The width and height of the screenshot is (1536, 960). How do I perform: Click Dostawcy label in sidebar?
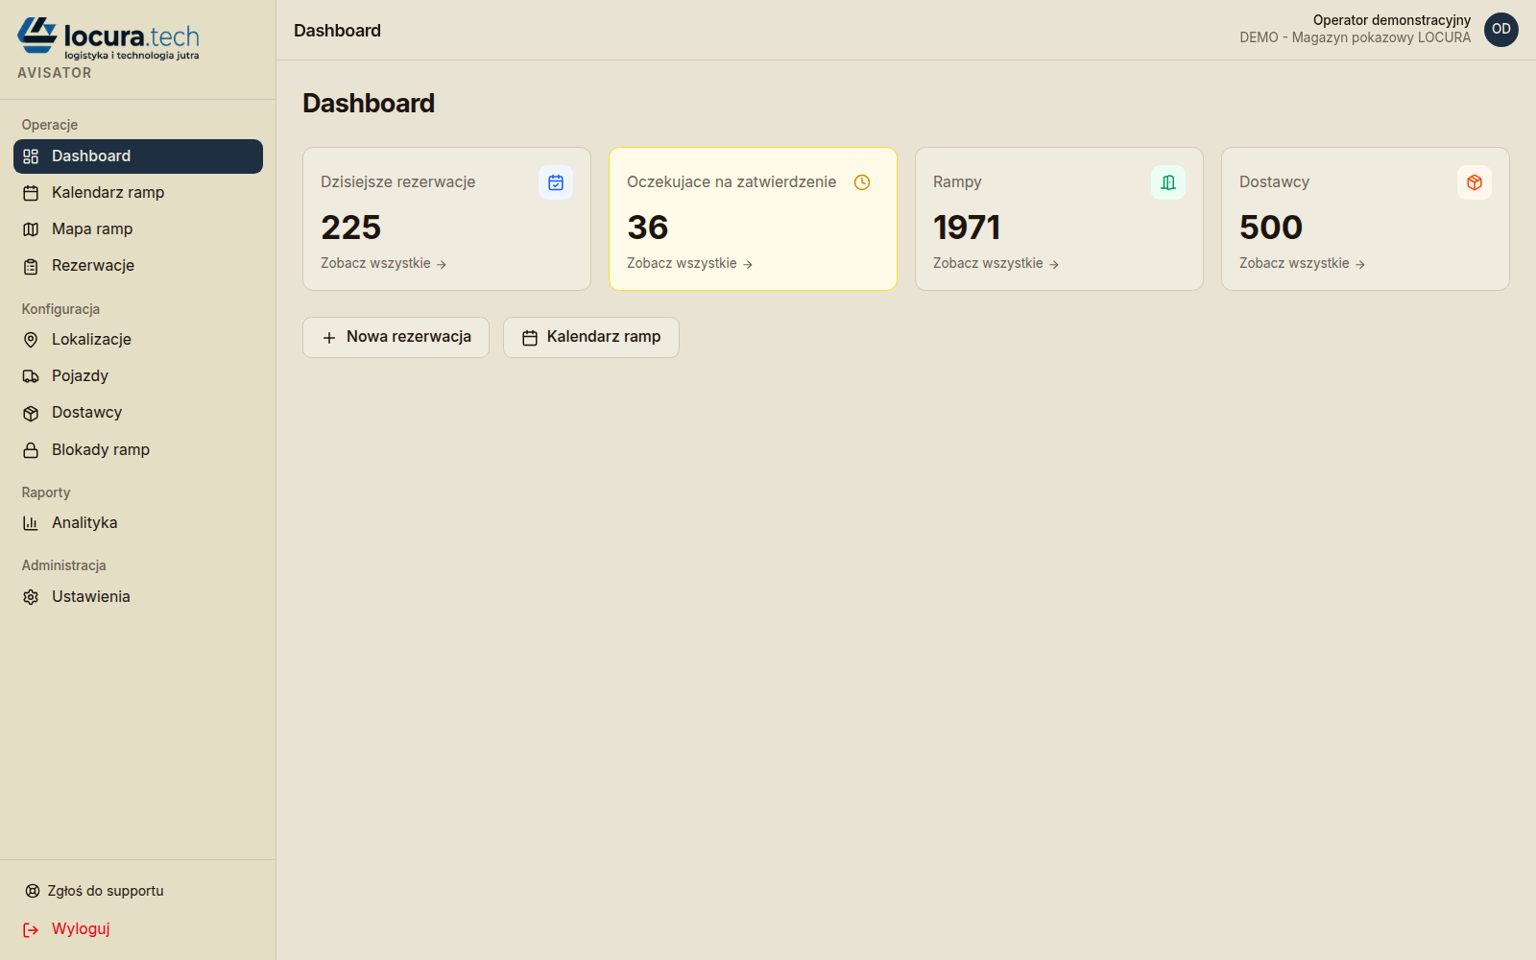(86, 413)
